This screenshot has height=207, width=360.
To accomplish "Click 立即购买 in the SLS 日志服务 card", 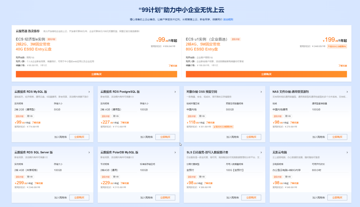I will [251, 198].
